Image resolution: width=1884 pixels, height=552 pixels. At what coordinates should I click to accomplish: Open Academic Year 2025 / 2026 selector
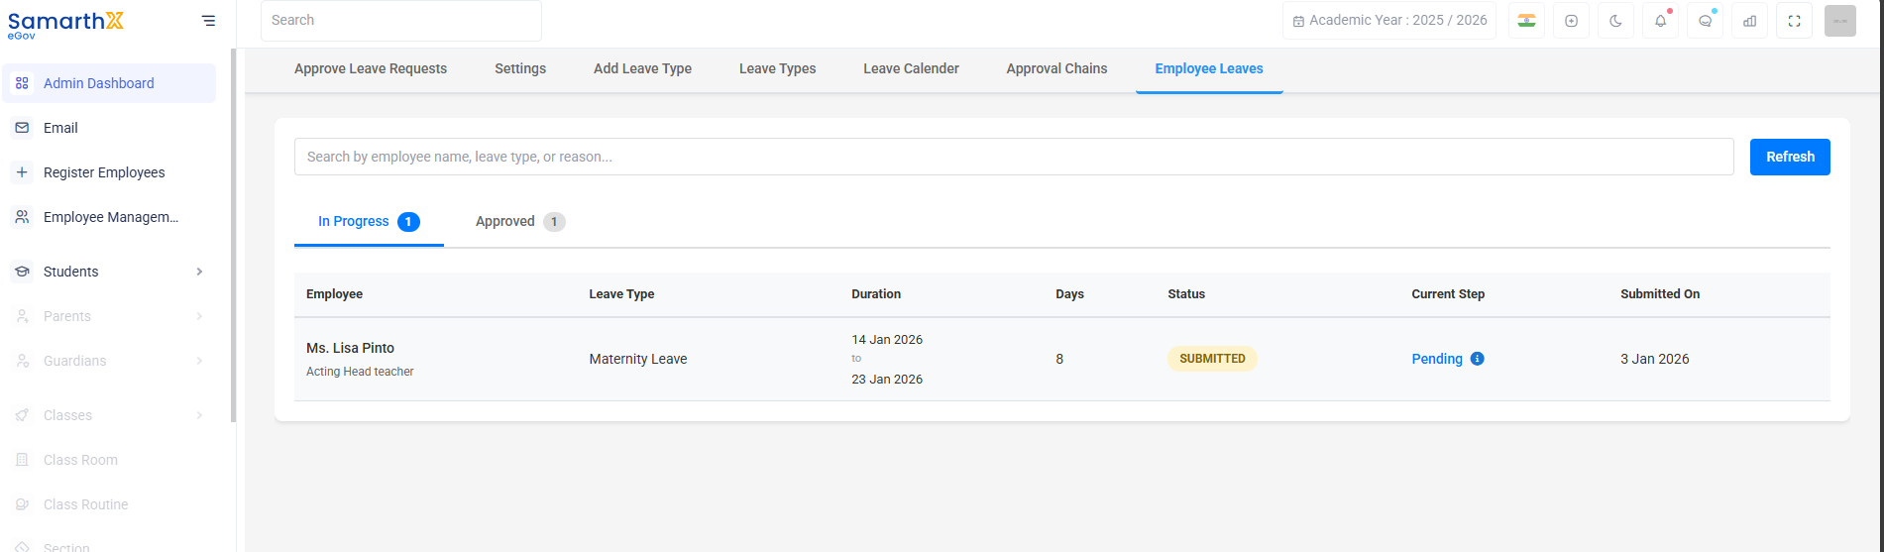(1389, 20)
